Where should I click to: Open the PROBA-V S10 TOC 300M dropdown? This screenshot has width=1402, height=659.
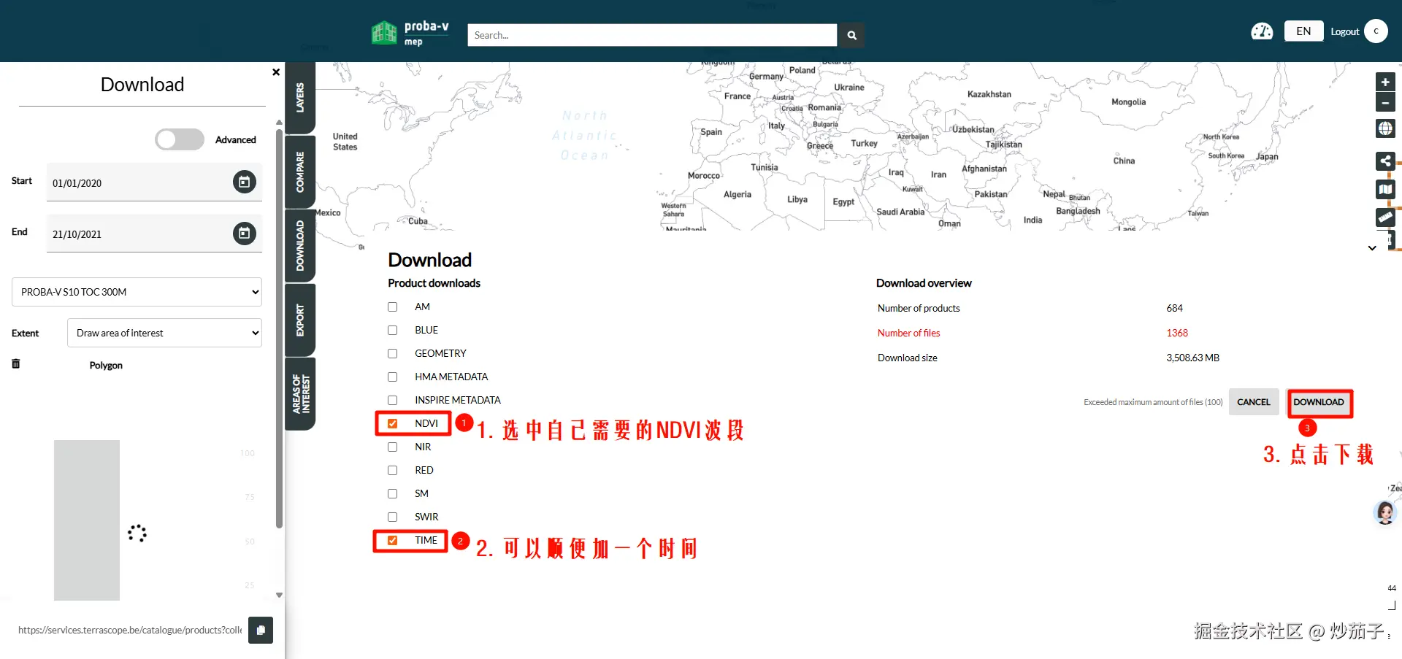tap(137, 292)
